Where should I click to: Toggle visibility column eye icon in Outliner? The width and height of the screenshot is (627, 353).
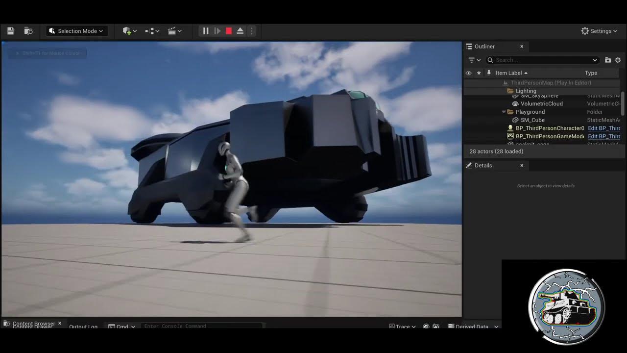468,73
